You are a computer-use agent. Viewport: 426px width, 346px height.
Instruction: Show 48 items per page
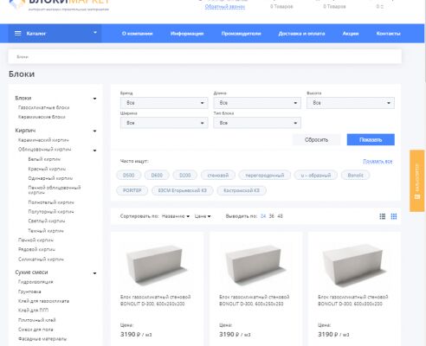point(280,216)
